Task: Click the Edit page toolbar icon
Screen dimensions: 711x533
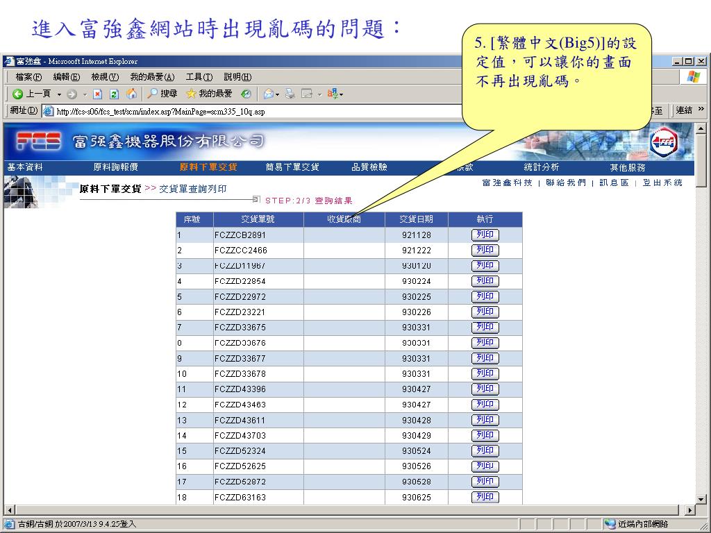Action: 307,94
